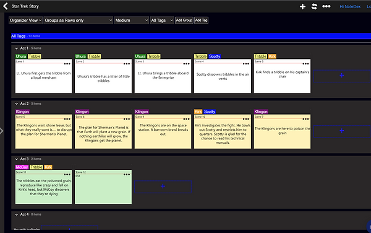Open the Organizer View dropdown

tap(25, 20)
